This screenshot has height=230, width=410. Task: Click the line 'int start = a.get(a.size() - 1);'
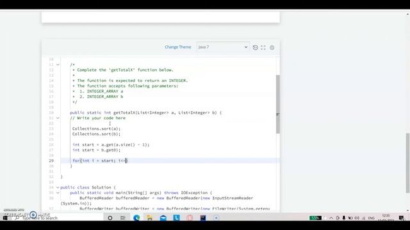point(111,145)
